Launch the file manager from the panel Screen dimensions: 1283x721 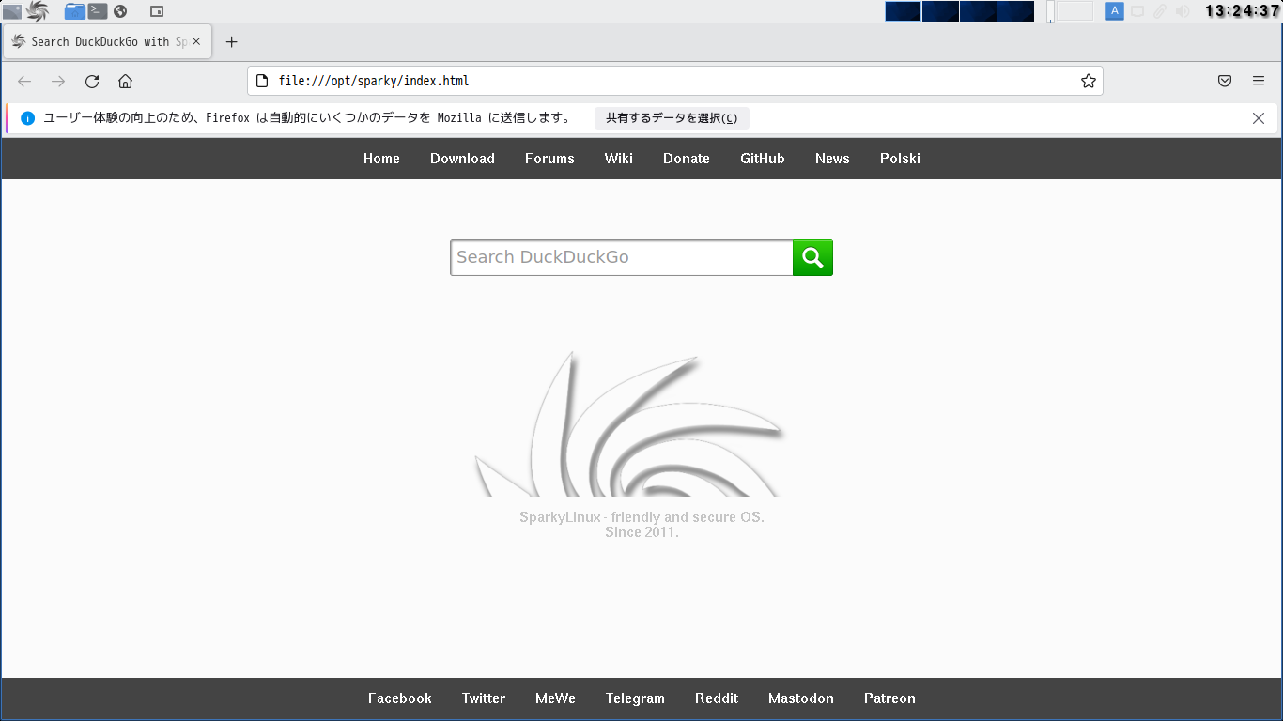click(74, 11)
